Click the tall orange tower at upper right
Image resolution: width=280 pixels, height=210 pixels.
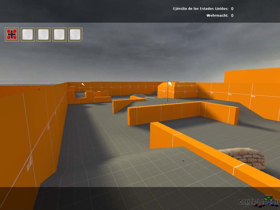click(x=252, y=76)
